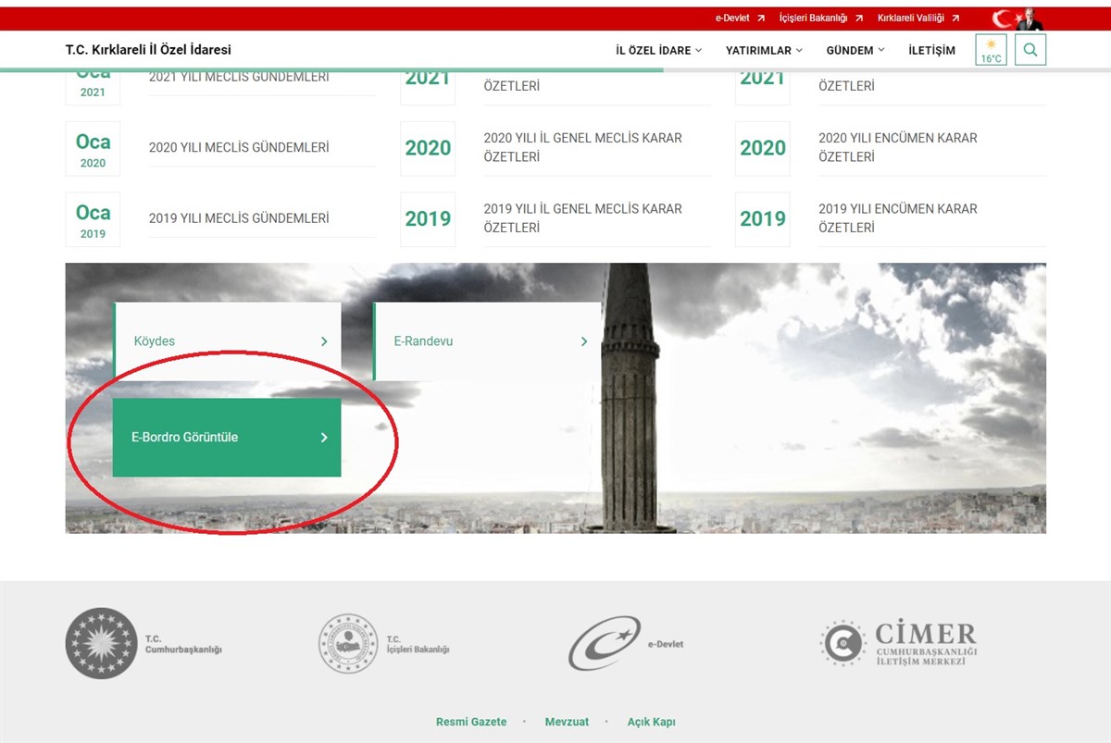Open the Köydes card
The height and width of the screenshot is (743, 1111).
click(x=227, y=341)
